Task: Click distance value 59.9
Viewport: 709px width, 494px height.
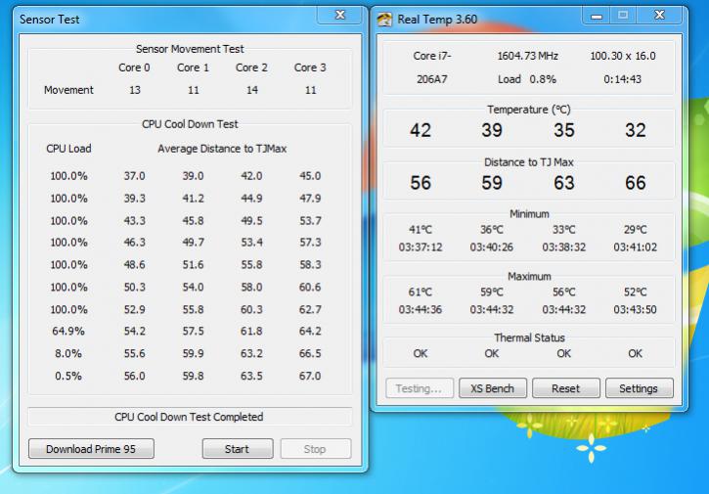Action: (193, 353)
